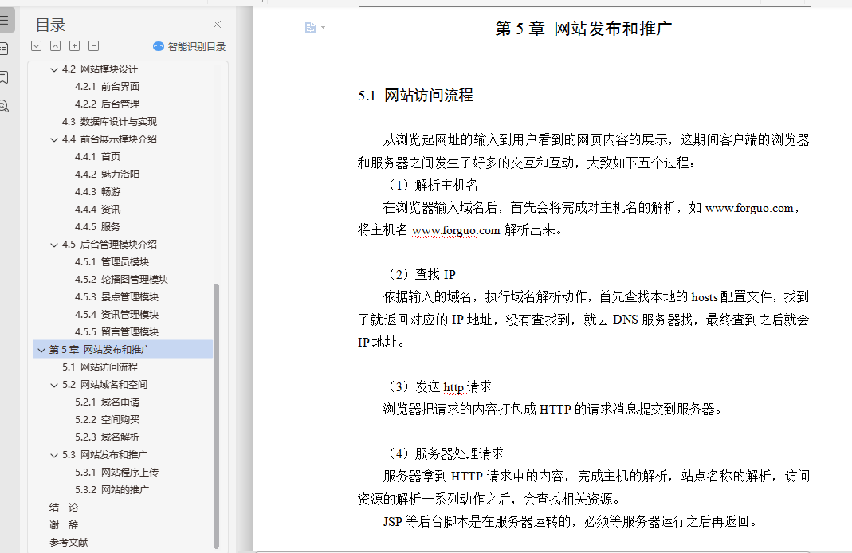The image size is (852, 553).
Task: Click the 目录 panel title
Action: point(50,25)
